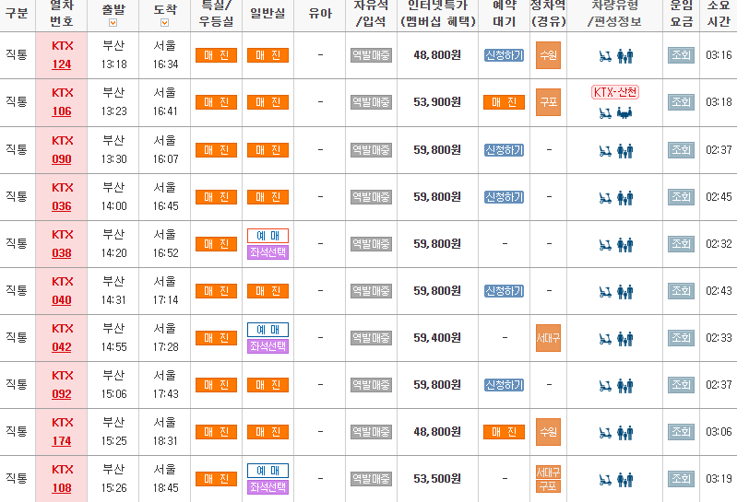Click 서대구 stop station button for KTX 108
Viewport: 749px width, 502px height.
click(548, 472)
